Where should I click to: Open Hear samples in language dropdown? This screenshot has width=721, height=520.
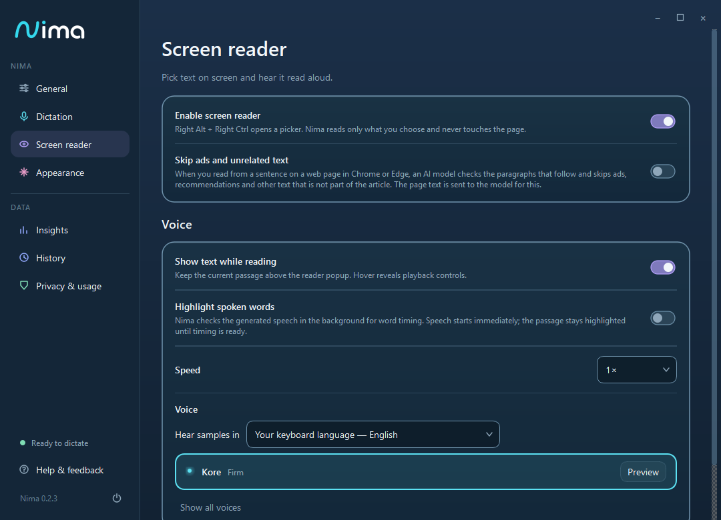(x=373, y=435)
